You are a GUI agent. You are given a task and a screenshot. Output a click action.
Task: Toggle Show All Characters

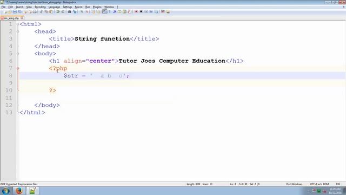[110, 11]
